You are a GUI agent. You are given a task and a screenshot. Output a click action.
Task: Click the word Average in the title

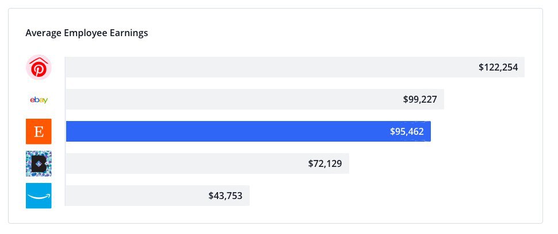pyautogui.click(x=44, y=33)
